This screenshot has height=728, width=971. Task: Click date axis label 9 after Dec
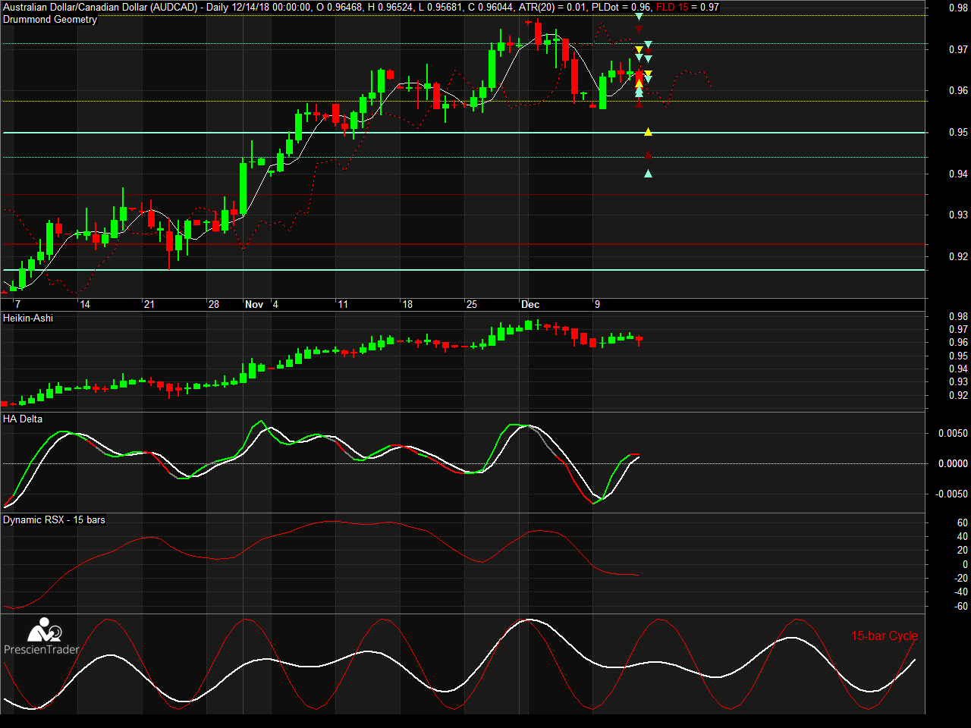pyautogui.click(x=597, y=305)
